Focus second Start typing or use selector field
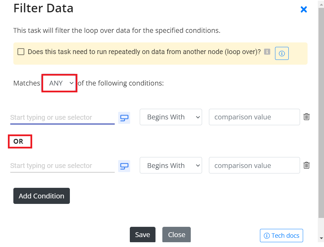 [62, 166]
